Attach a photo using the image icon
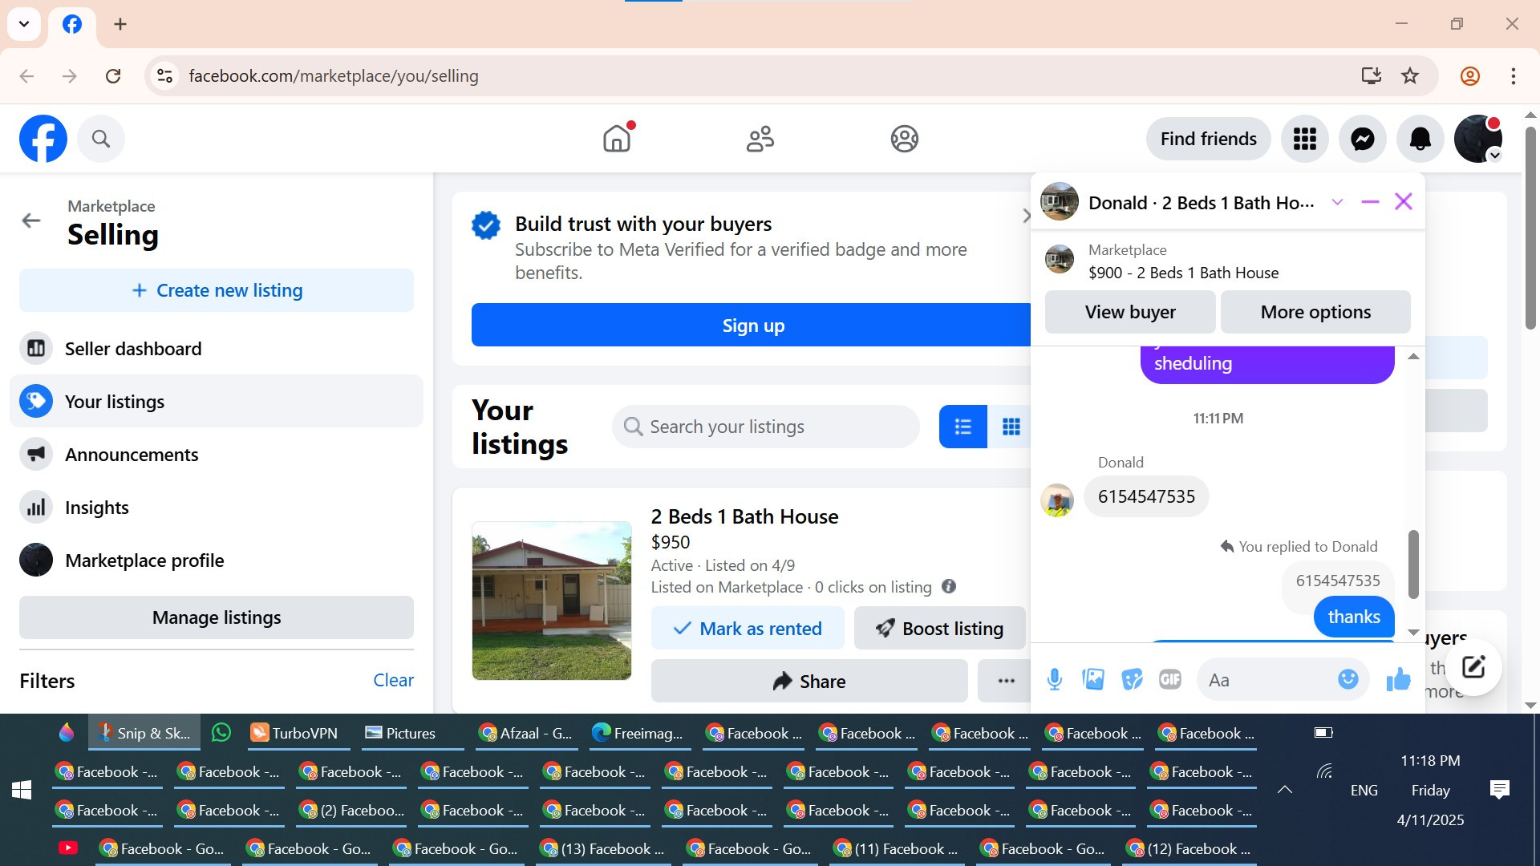 1093,680
